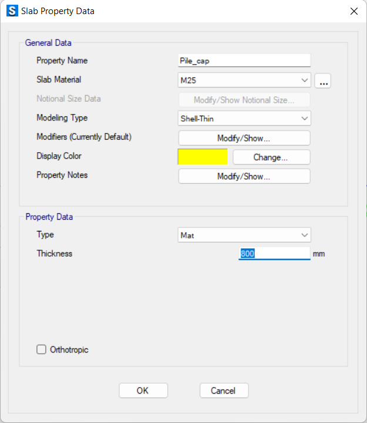Confirm with the OK button
This screenshot has height=423, width=367.
[143, 391]
